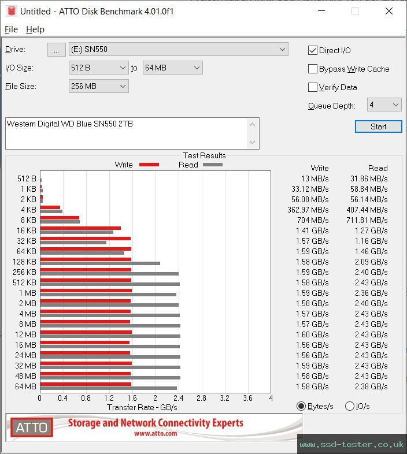Click the 512 B row label in chart
Image resolution: width=407 pixels, height=454 pixels.
click(x=27, y=178)
